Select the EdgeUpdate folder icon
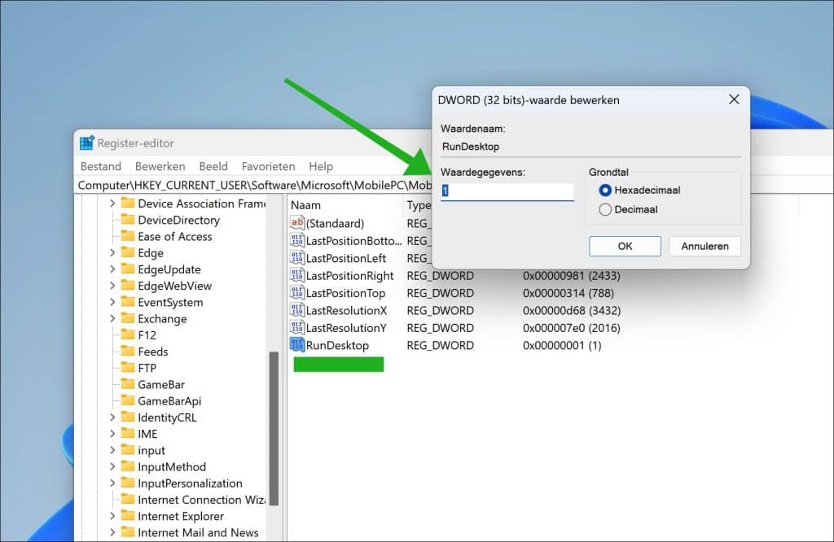 coord(128,269)
